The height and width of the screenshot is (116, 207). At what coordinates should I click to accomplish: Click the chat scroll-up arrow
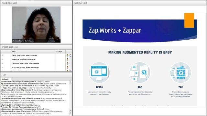pyautogui.click(x=71, y=82)
